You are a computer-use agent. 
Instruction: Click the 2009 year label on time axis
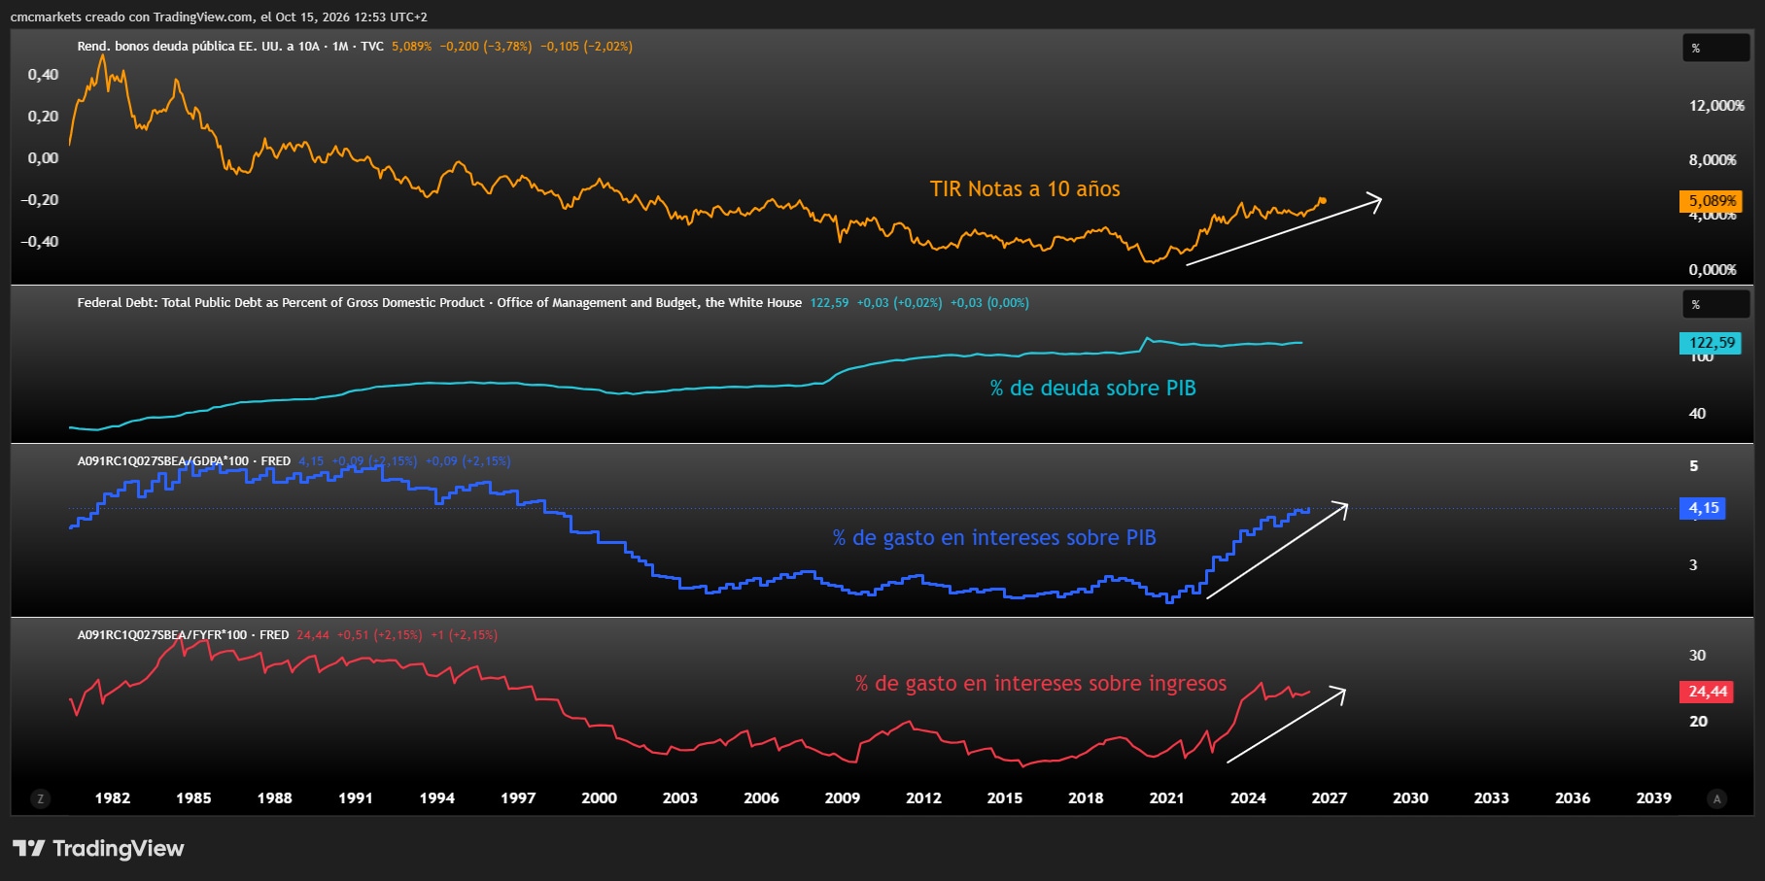[843, 798]
